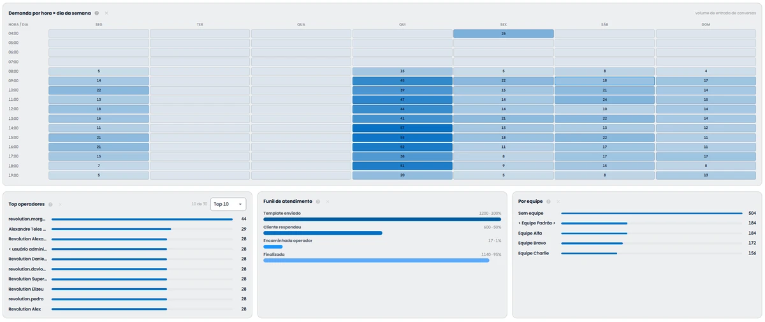This screenshot has height=322, width=765.
Task: Open info icon beside Funil de atendimento
Action: click(x=317, y=201)
